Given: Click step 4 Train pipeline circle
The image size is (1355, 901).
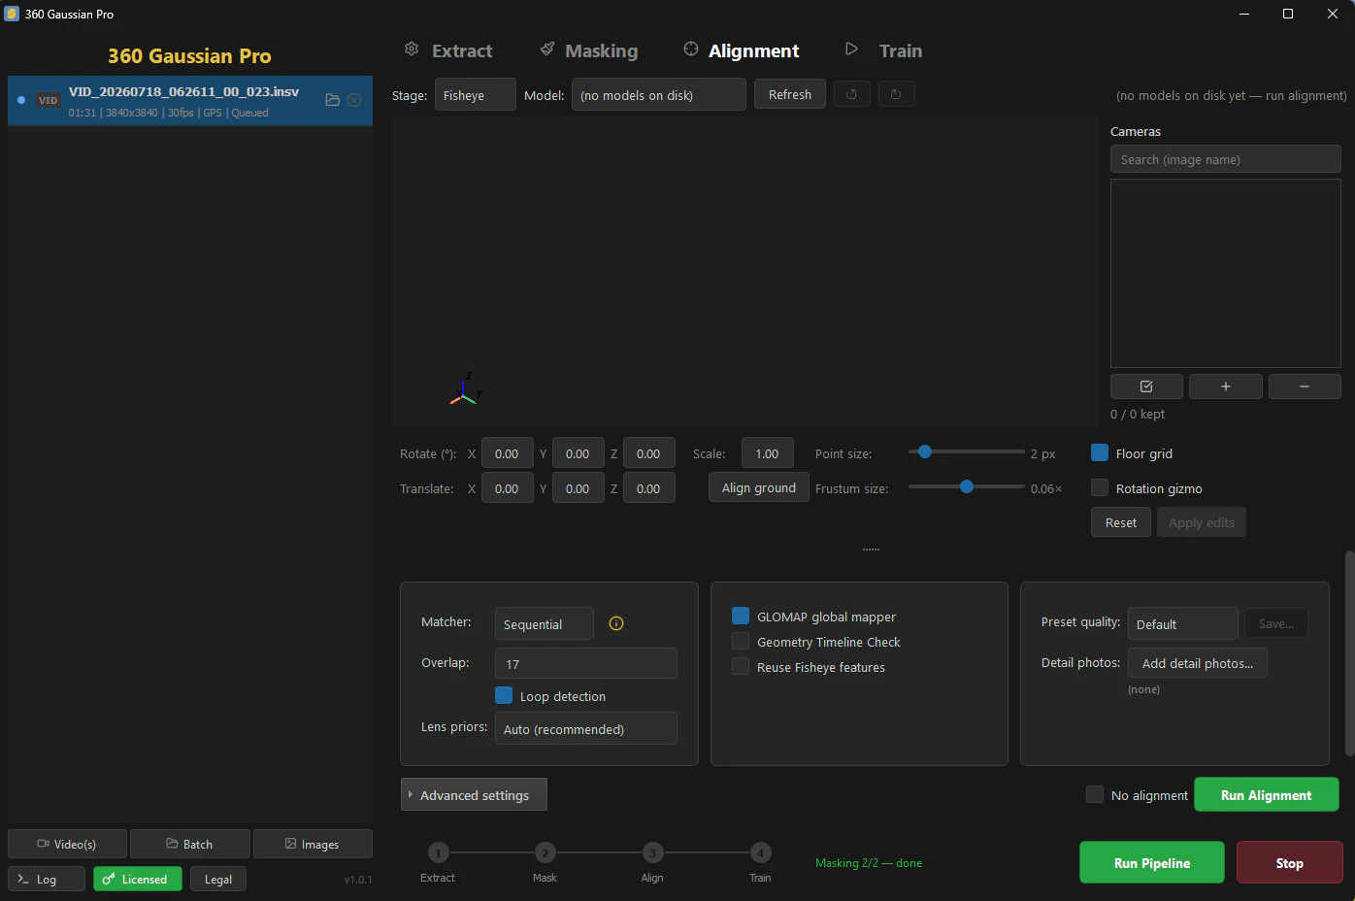Looking at the screenshot, I should (x=760, y=852).
